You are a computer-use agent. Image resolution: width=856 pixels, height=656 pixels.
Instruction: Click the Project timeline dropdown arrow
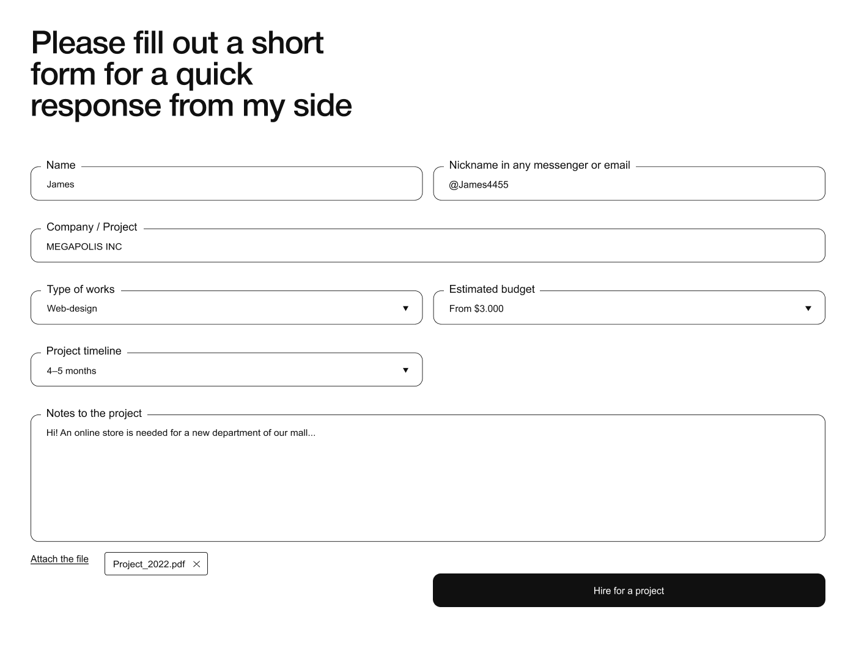405,370
